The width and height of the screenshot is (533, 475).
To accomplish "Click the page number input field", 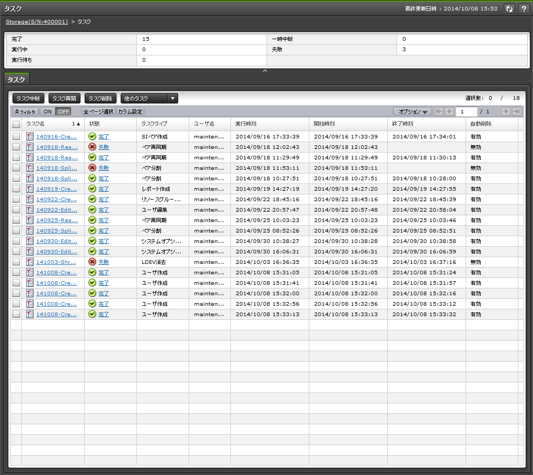I will (466, 111).
